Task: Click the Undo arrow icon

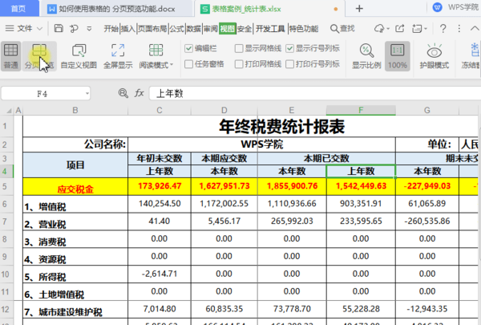Action: (74, 29)
